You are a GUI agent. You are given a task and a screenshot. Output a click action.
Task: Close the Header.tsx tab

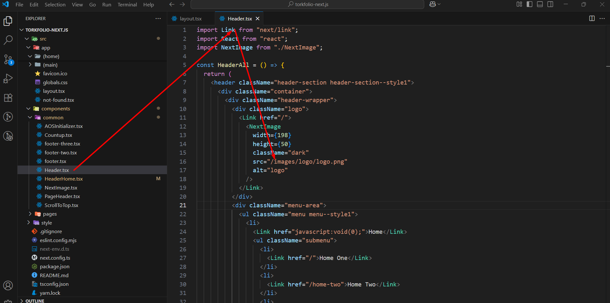point(258,18)
